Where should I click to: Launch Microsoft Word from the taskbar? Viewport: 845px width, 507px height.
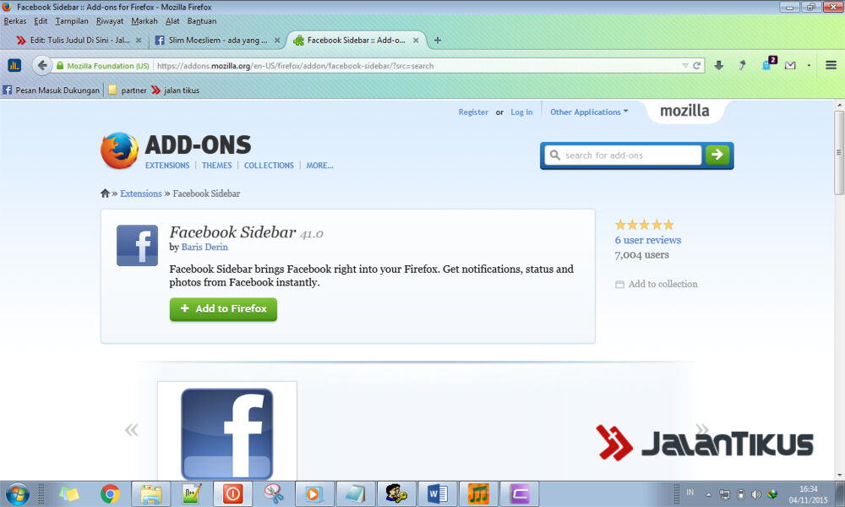pos(436,493)
